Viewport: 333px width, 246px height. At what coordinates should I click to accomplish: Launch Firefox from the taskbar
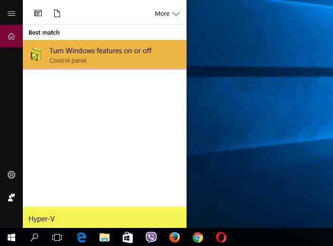click(175, 237)
